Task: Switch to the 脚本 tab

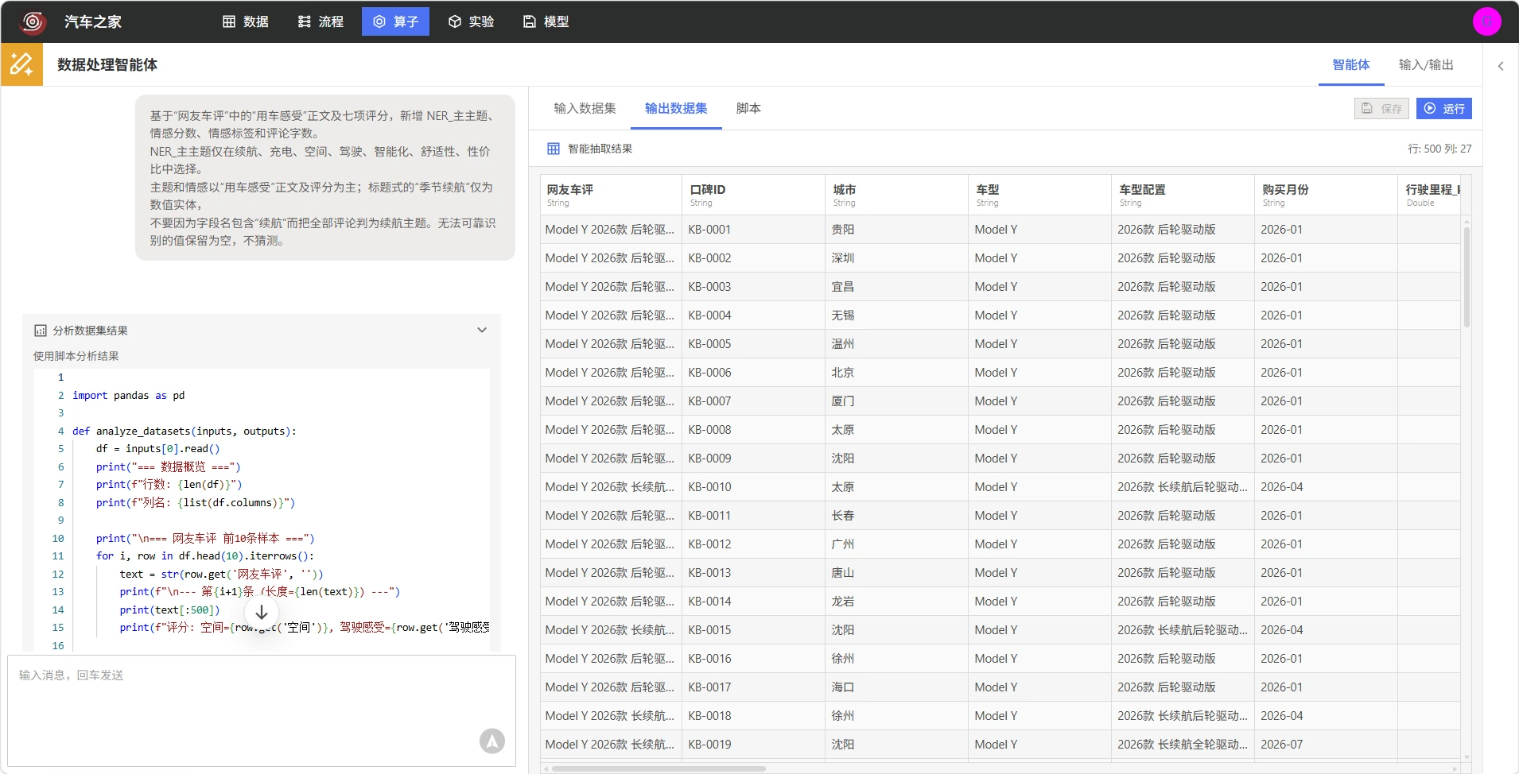Action: 748,108
